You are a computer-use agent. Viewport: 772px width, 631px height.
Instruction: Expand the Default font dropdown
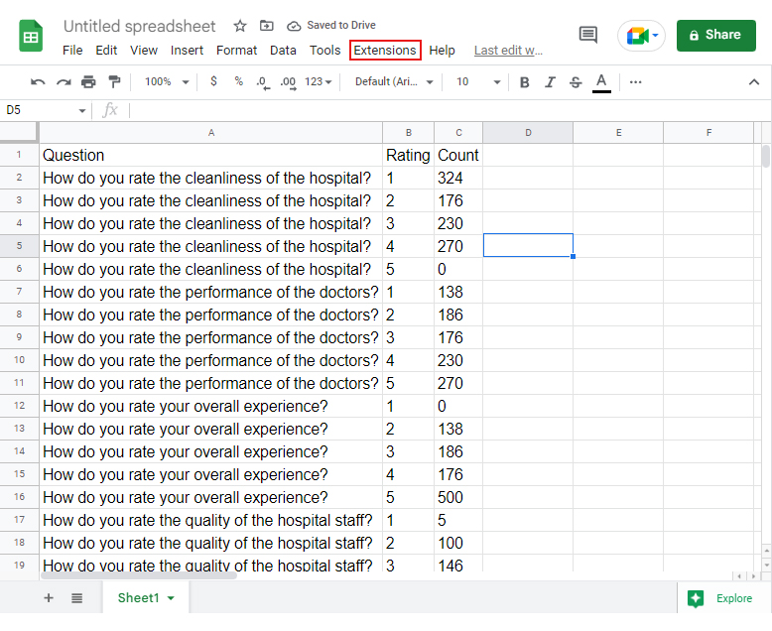[x=394, y=82]
